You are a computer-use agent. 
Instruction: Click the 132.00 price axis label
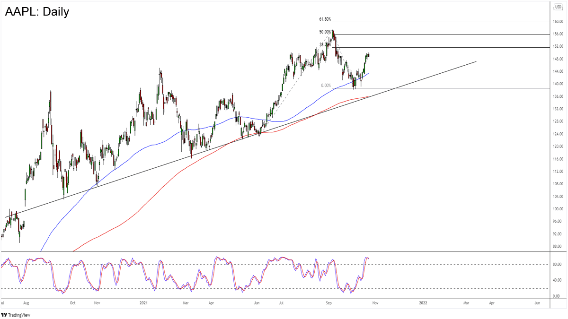pos(558,109)
